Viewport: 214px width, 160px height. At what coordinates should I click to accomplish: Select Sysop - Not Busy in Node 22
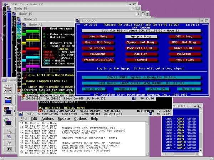tap(141, 42)
